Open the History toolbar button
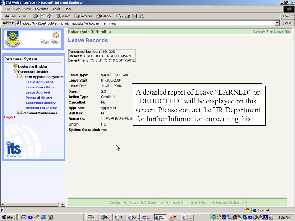Screen dimensions: 295x221 pos(104,16)
